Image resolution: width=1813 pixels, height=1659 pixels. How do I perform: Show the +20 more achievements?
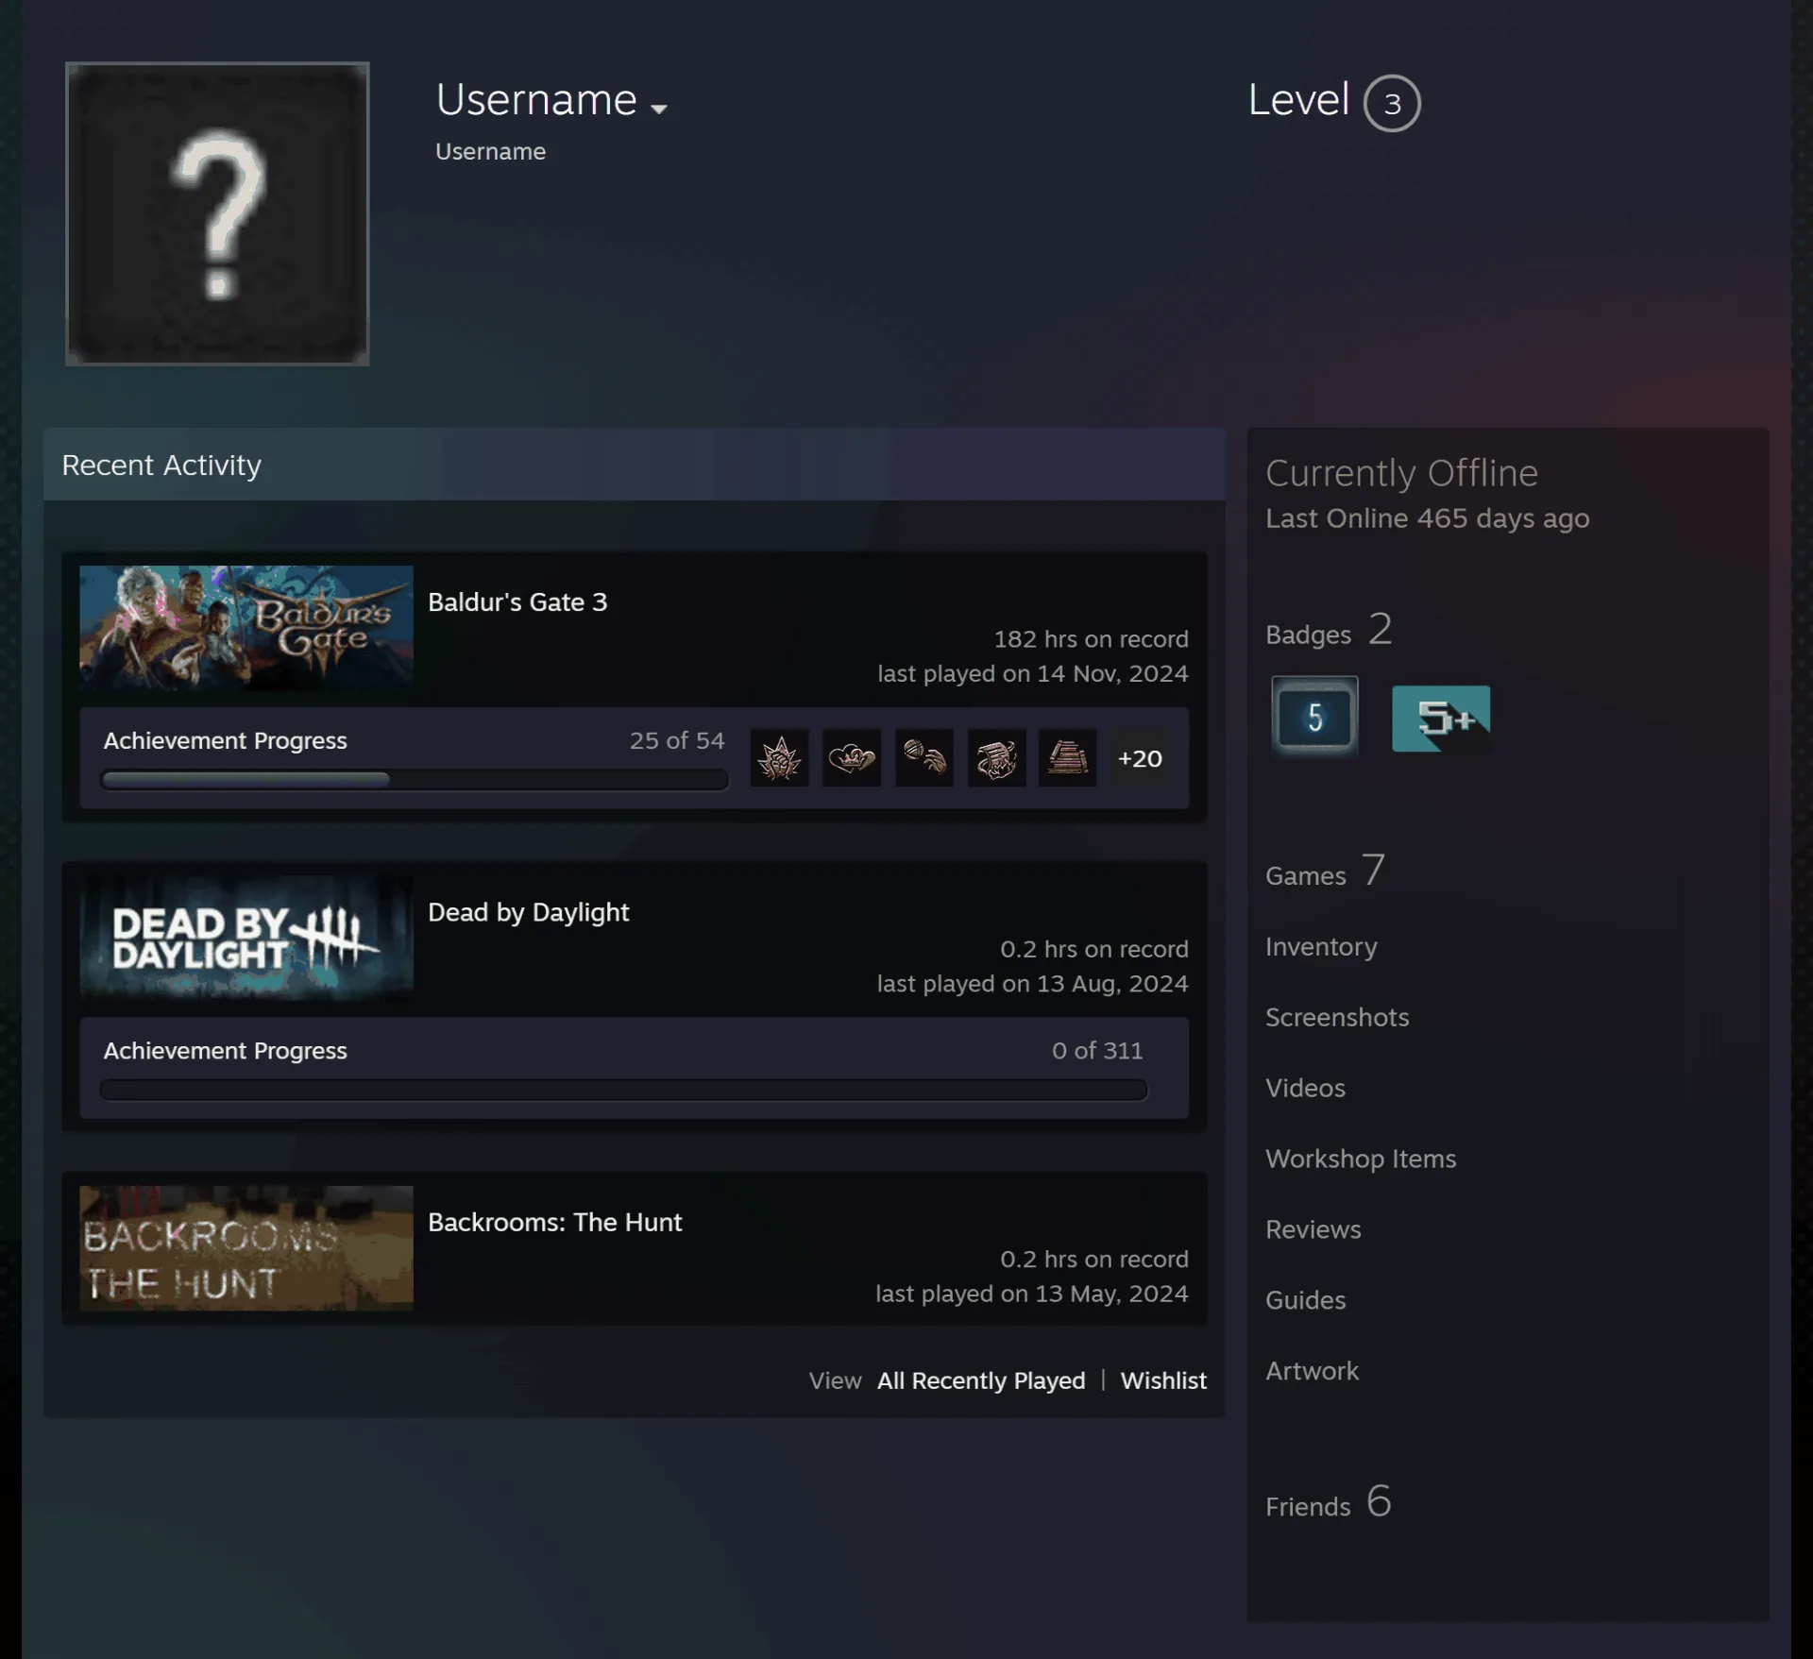click(1140, 758)
